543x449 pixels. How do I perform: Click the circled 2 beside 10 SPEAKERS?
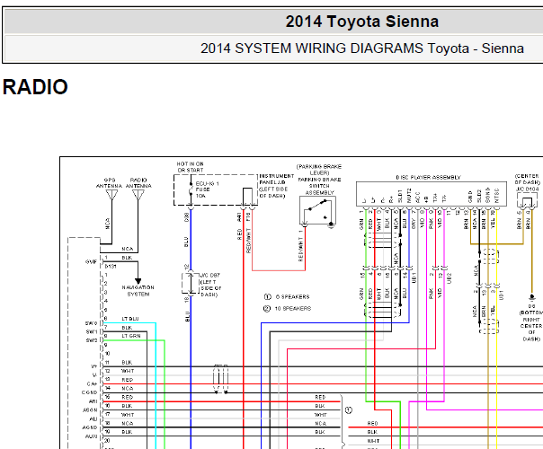click(267, 308)
